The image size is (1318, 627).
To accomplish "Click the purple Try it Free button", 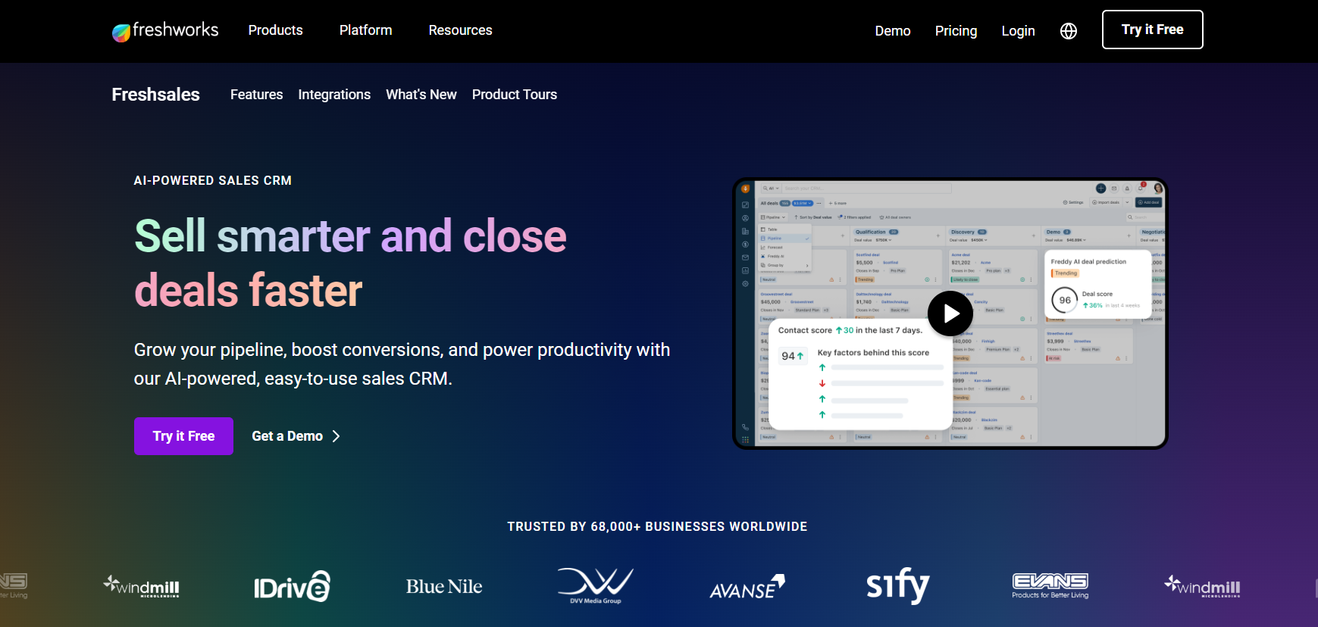I will tap(183, 436).
